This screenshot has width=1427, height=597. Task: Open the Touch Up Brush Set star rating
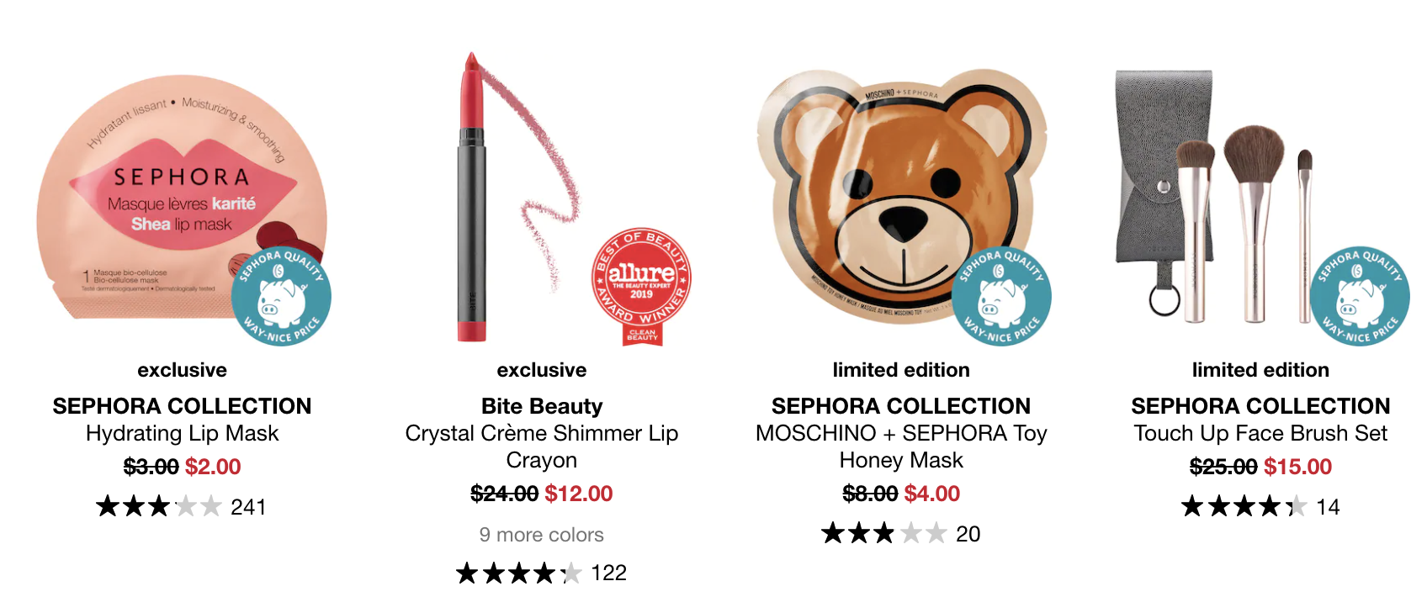coord(1244,506)
